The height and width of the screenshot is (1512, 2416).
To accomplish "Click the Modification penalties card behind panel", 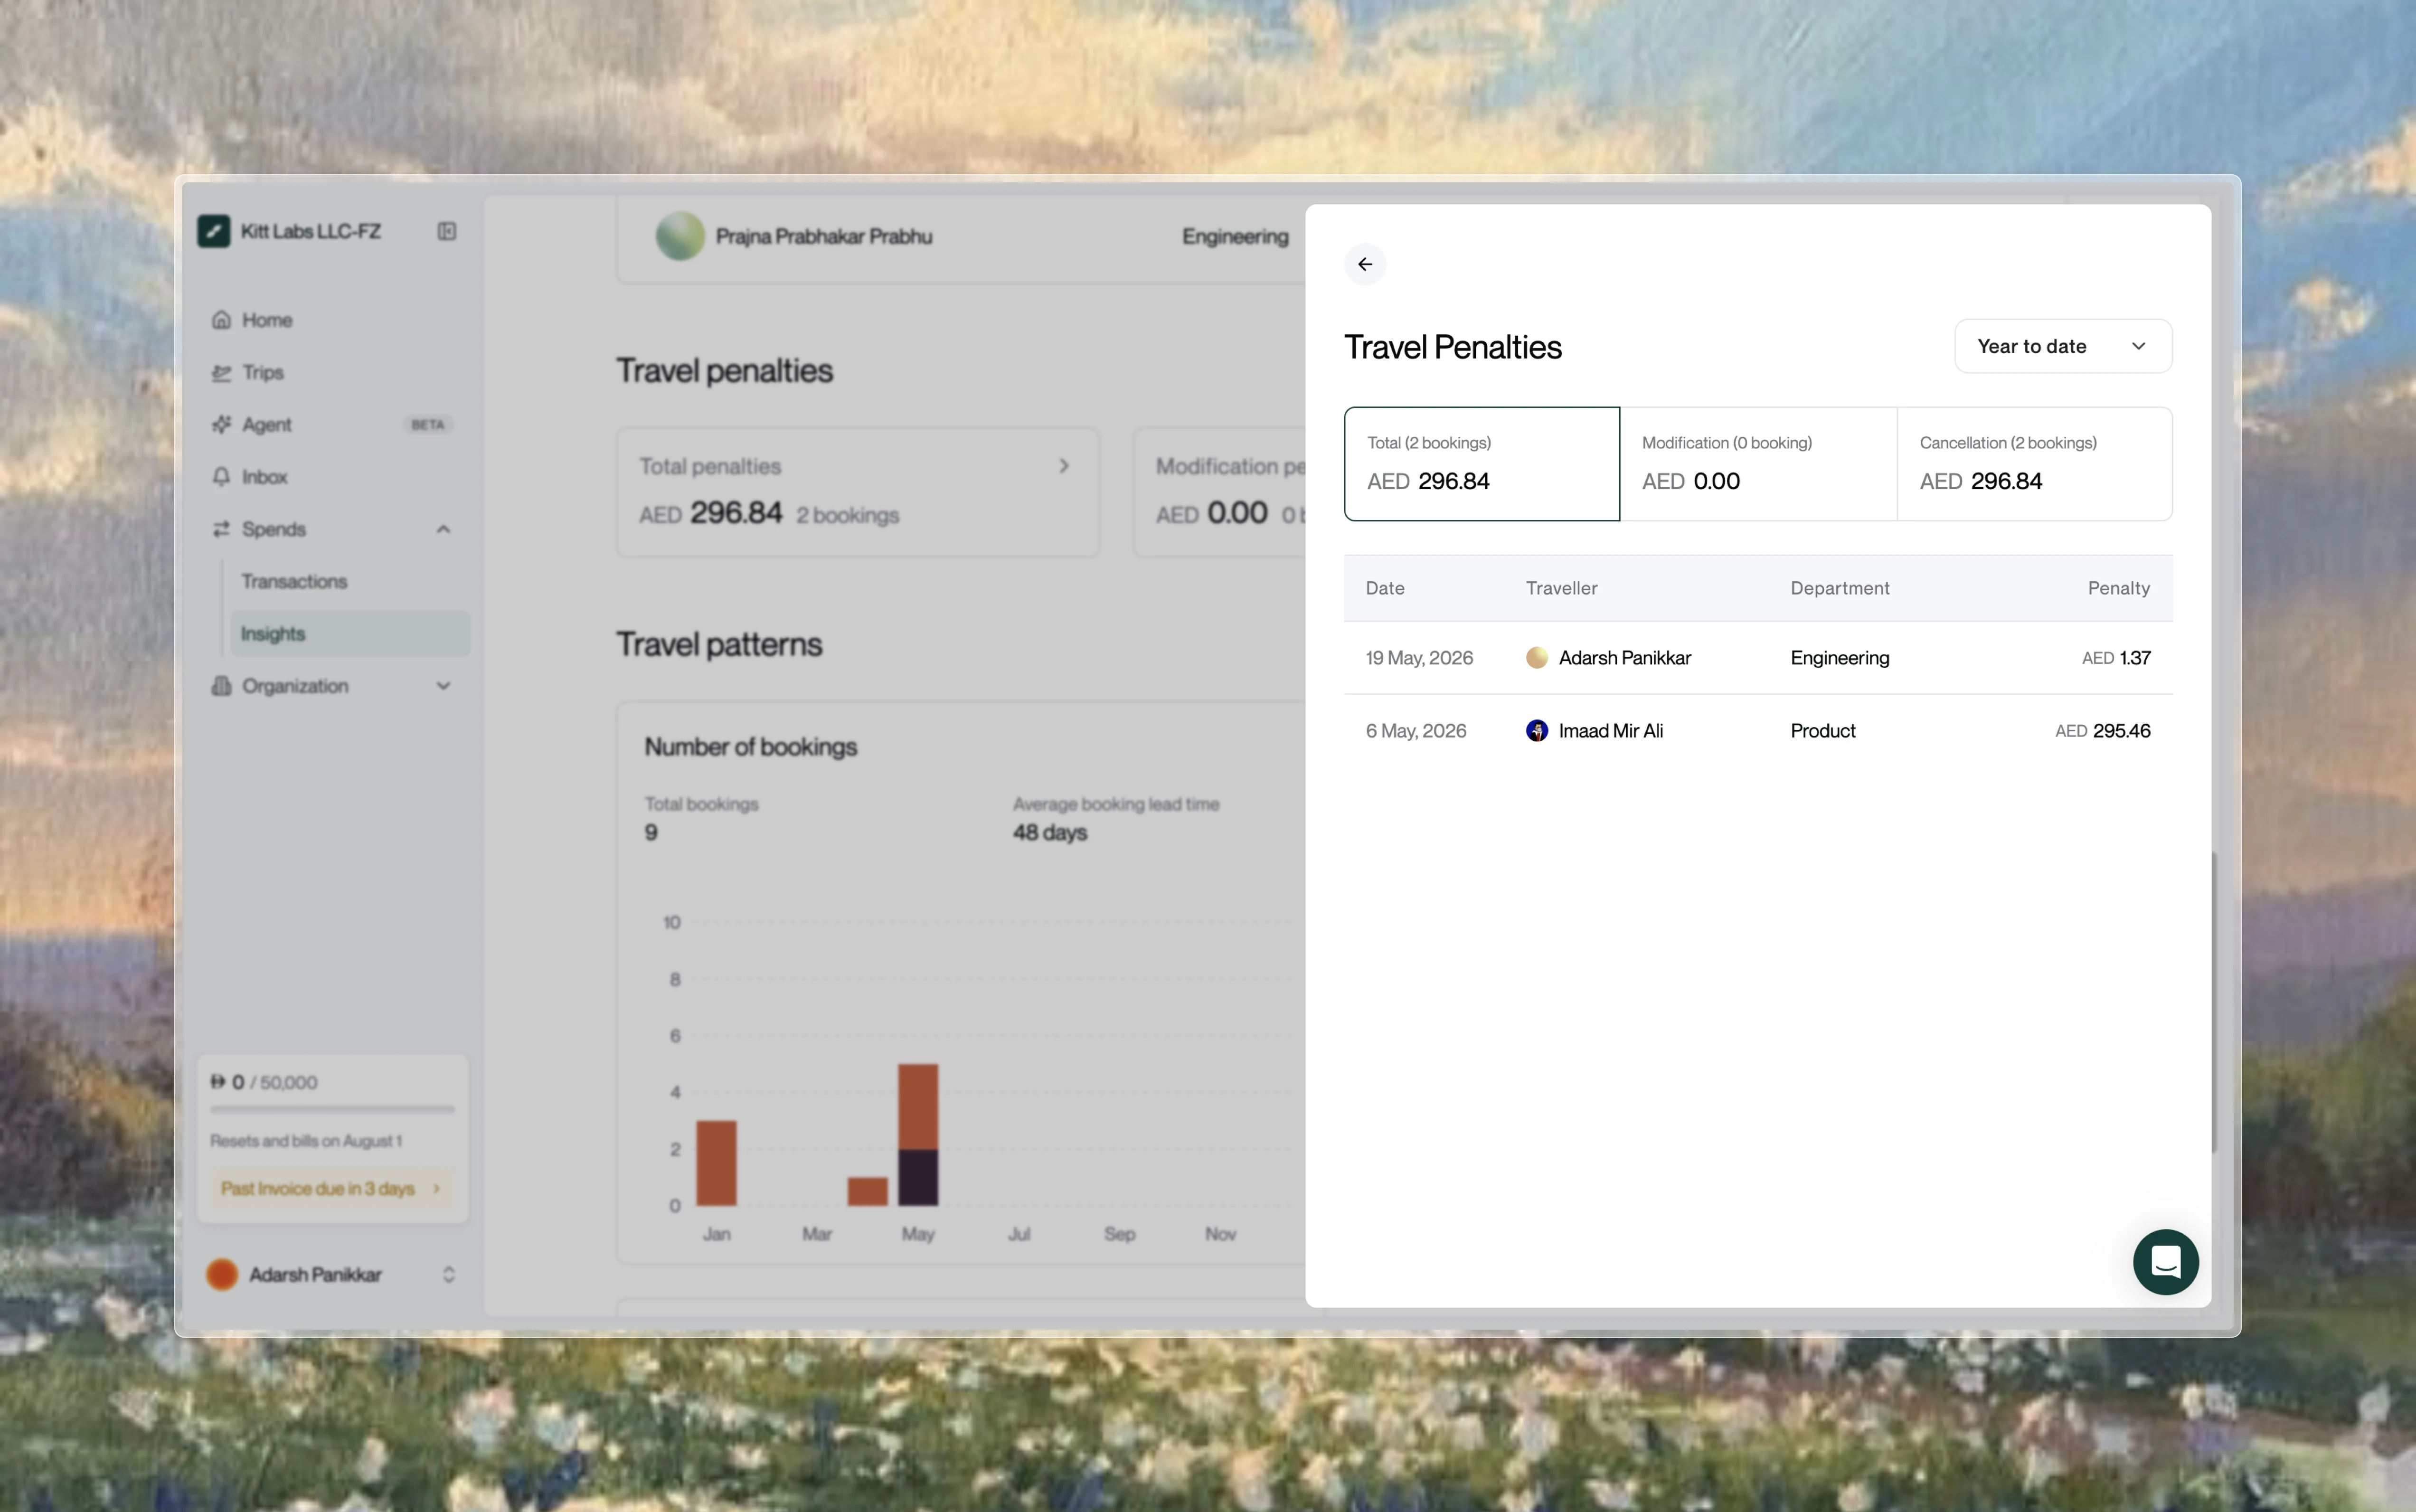I will click(1220, 492).
